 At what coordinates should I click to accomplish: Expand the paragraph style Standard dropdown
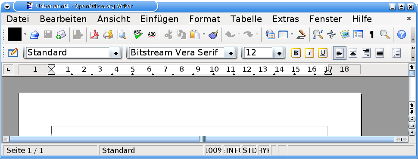[x=116, y=53]
